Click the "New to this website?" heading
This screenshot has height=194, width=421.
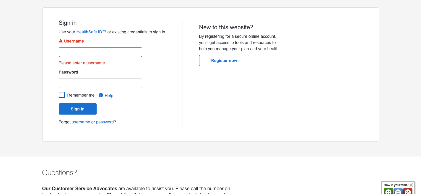(x=226, y=27)
